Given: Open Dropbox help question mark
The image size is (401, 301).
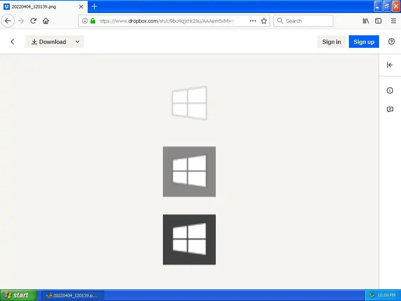Looking at the screenshot, I should (391, 42).
